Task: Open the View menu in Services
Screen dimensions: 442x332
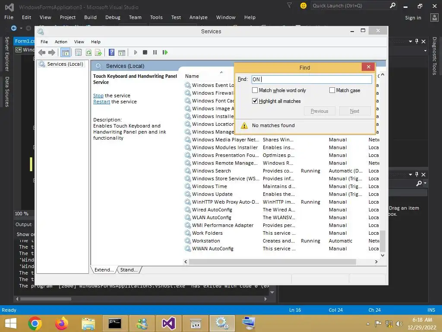Action: point(79,42)
